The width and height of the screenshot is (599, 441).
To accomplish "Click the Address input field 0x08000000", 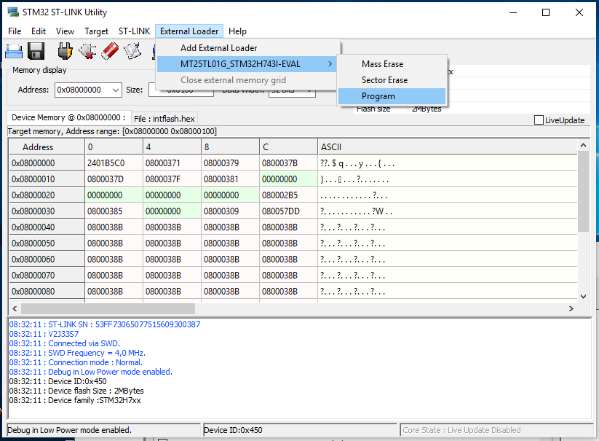I will [84, 90].
